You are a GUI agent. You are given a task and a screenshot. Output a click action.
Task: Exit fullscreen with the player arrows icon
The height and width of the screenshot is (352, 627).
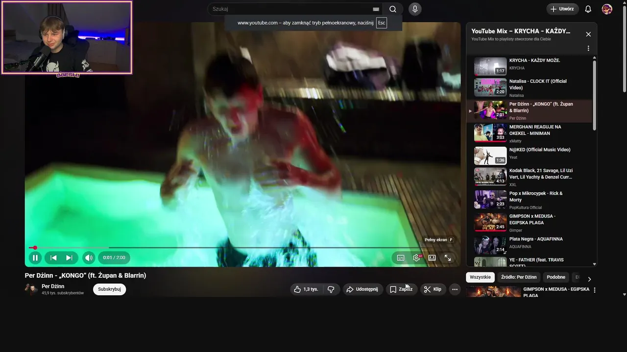tap(448, 258)
